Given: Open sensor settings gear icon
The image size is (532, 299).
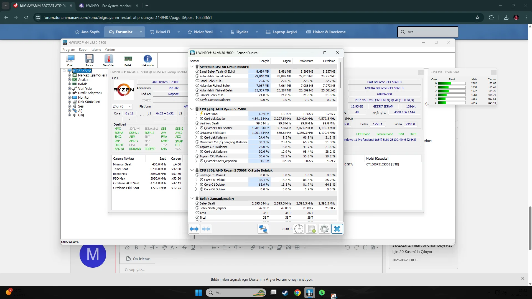Looking at the screenshot, I should point(324,229).
